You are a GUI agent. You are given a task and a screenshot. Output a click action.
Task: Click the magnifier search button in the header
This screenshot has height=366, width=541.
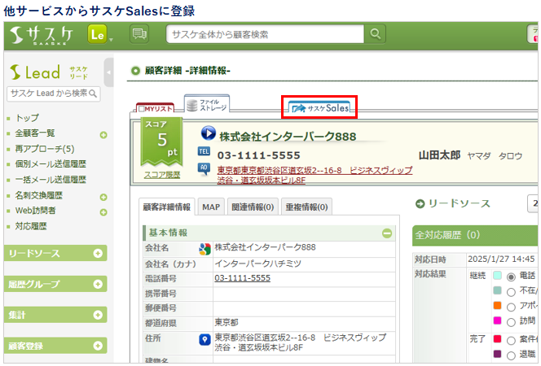[375, 33]
